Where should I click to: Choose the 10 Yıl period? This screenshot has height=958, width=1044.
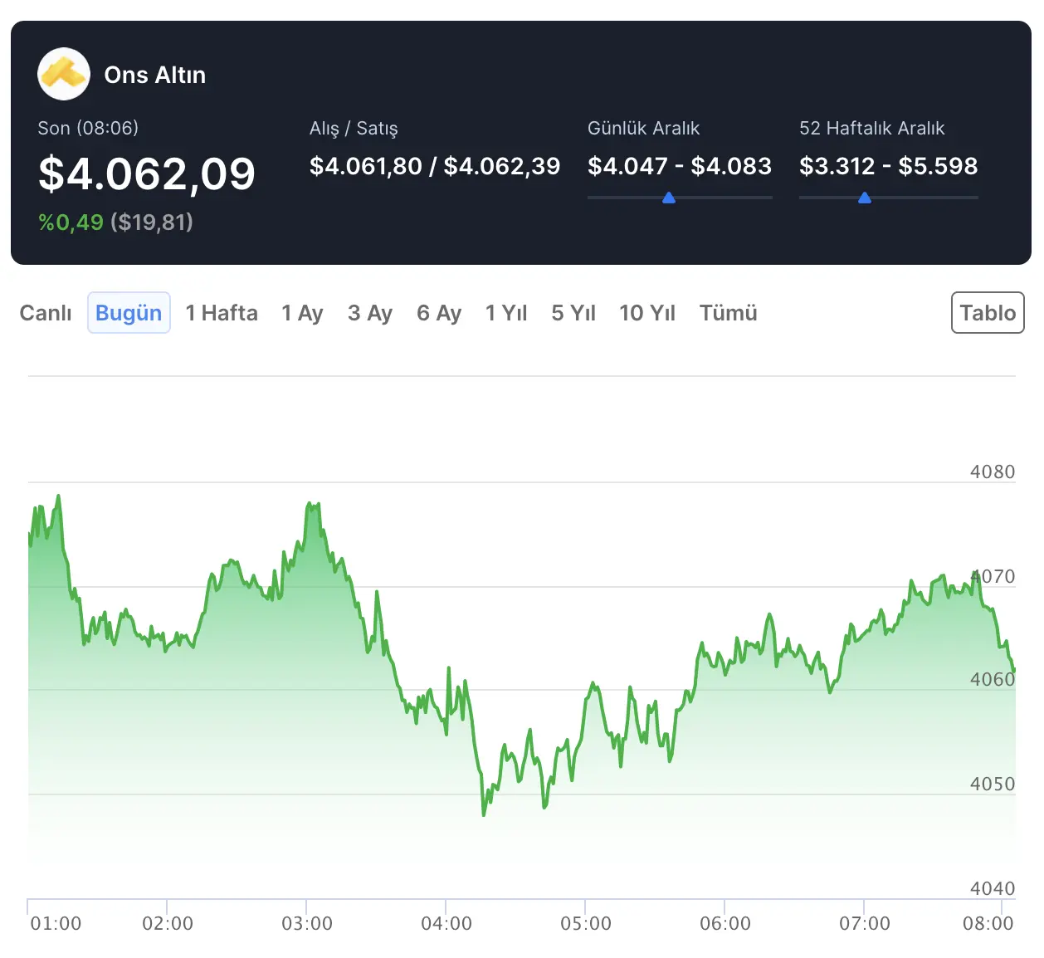point(647,313)
